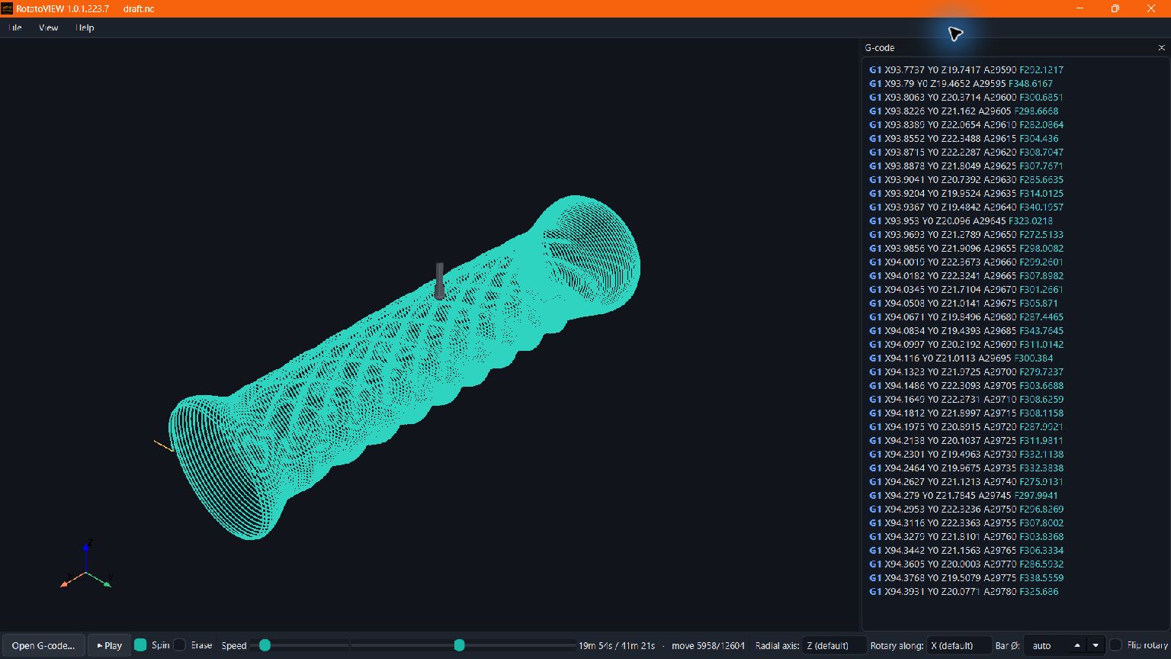Open the Help menu
Viewport: 1171px width, 659px height.
(85, 27)
